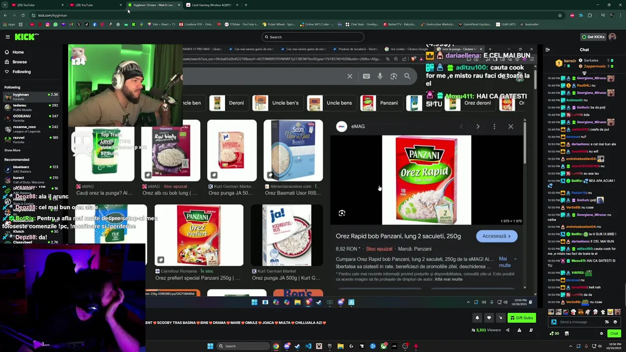Toggle stream notification bell
626x352 pixels.
[477, 318]
